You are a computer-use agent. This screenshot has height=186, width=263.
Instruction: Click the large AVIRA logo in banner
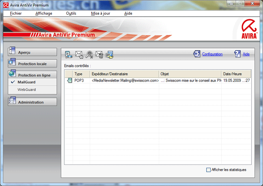click(x=249, y=29)
